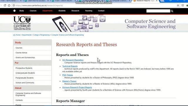
Task: Focus the site search text box
Action: [158, 11]
